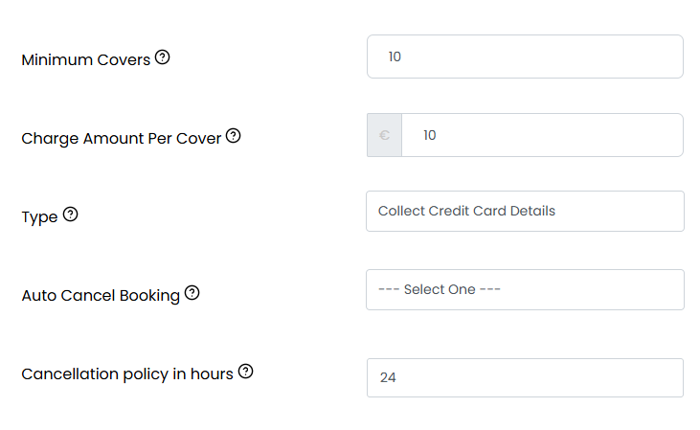The image size is (700, 430).
Task: Edit the Cancellation policy hours field
Action: (x=525, y=377)
